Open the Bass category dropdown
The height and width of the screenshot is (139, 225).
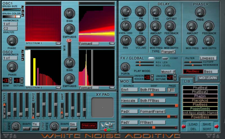211,72
